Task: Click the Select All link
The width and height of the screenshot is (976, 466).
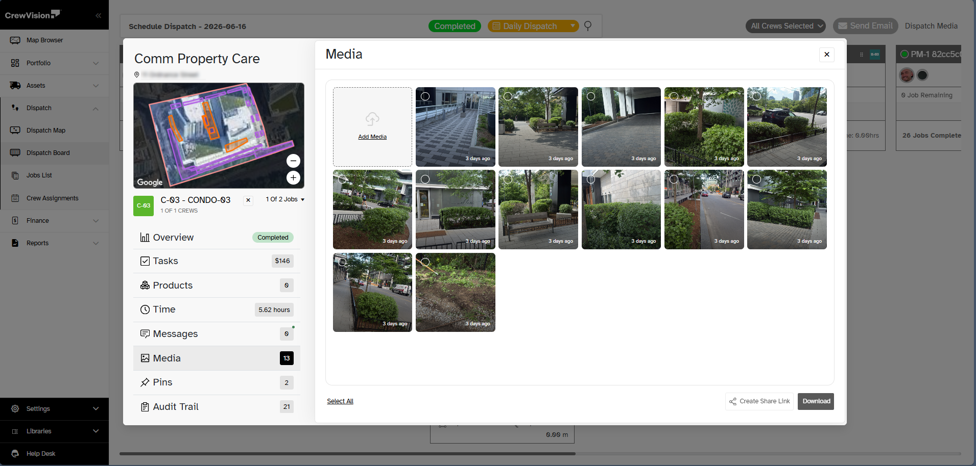Action: [340, 402]
